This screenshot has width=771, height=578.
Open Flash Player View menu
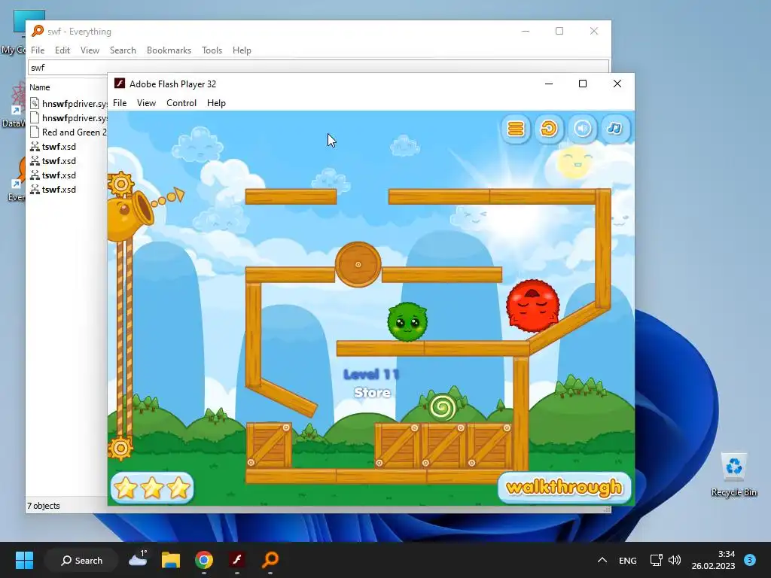click(146, 102)
